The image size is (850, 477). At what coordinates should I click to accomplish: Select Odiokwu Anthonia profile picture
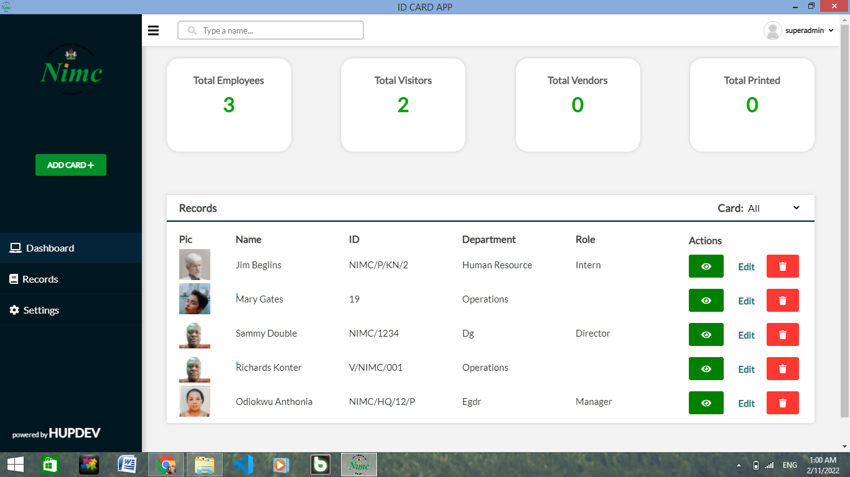(x=195, y=401)
